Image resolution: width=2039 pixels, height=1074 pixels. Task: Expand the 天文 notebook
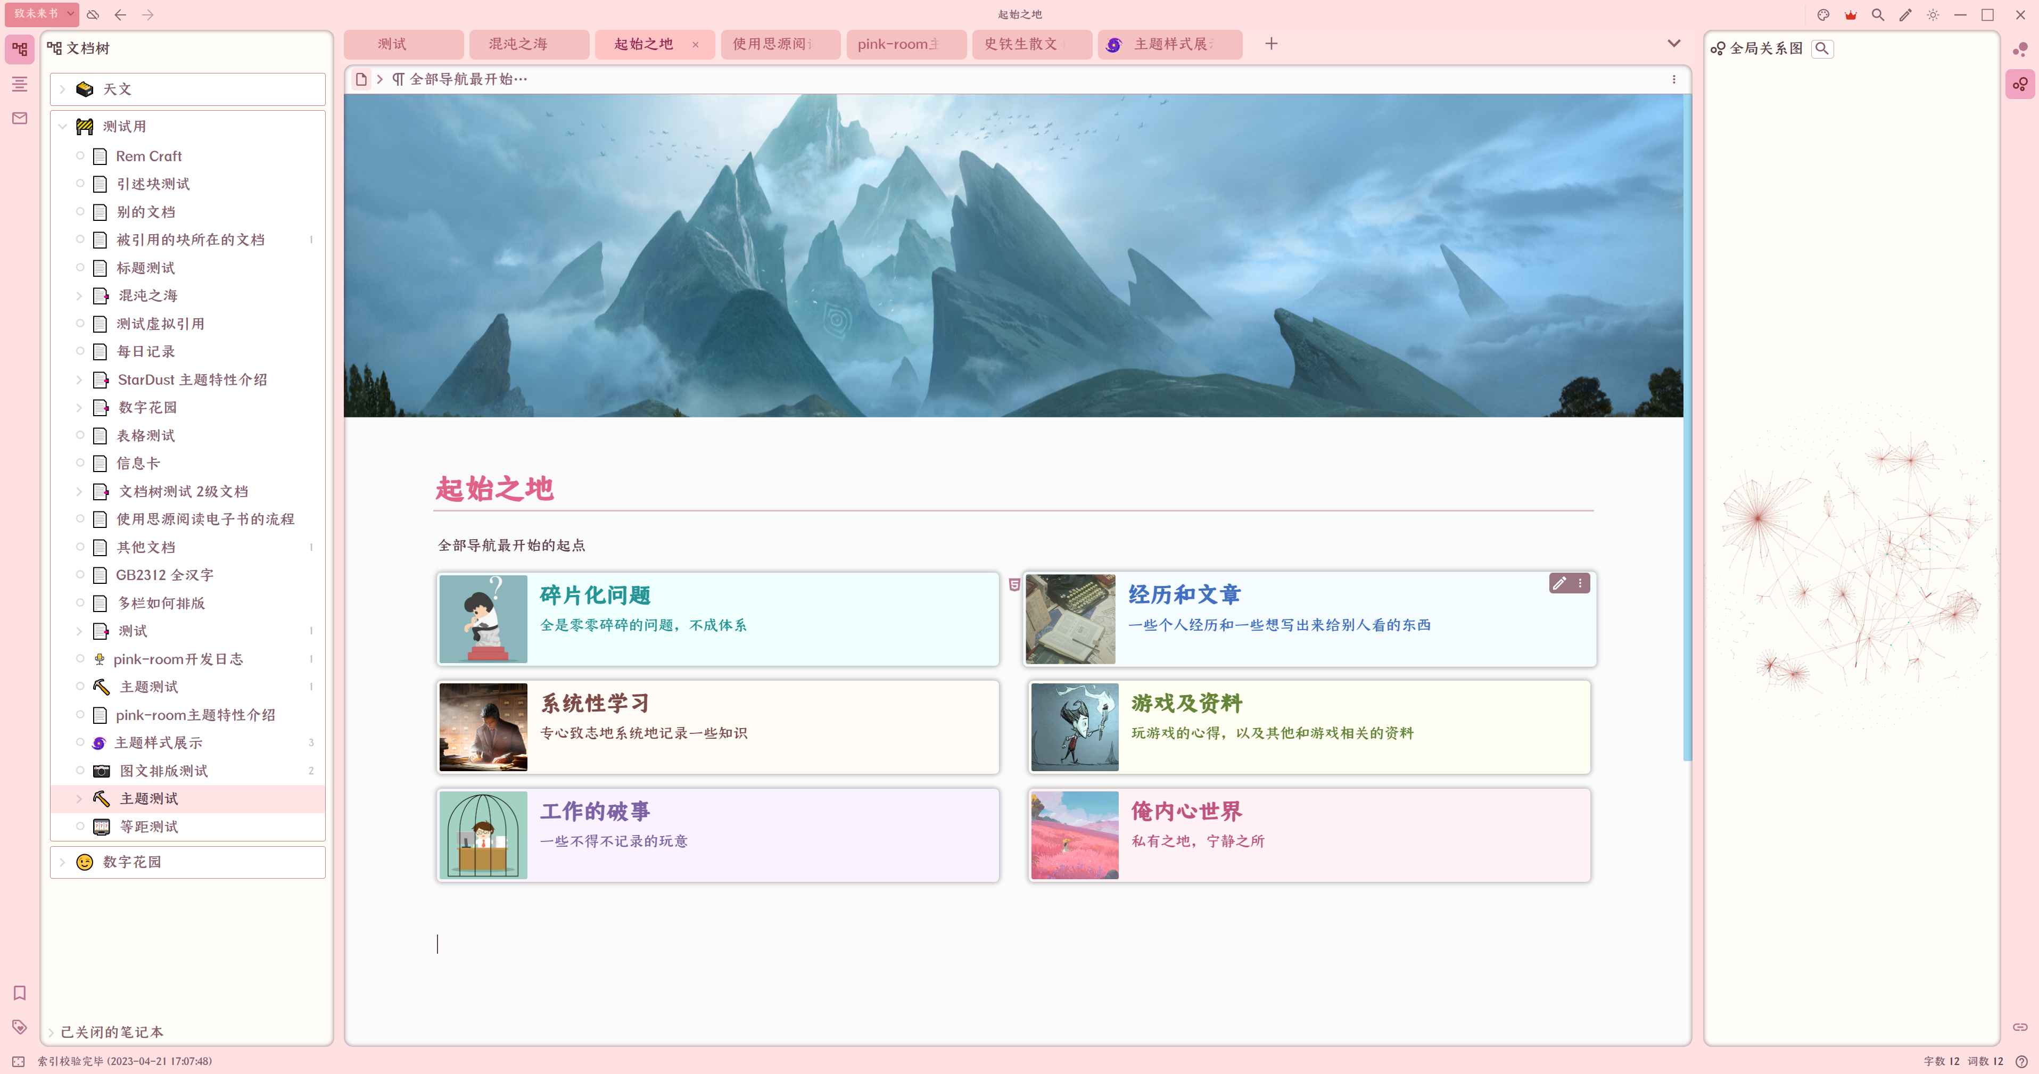pyautogui.click(x=62, y=89)
